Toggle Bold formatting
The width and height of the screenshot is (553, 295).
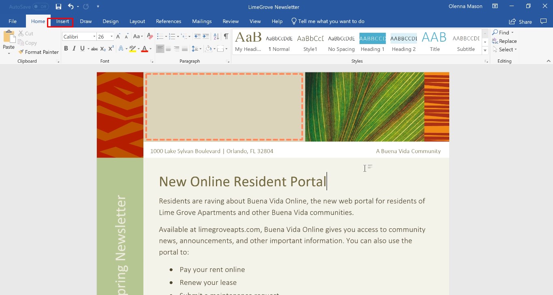tap(66, 48)
